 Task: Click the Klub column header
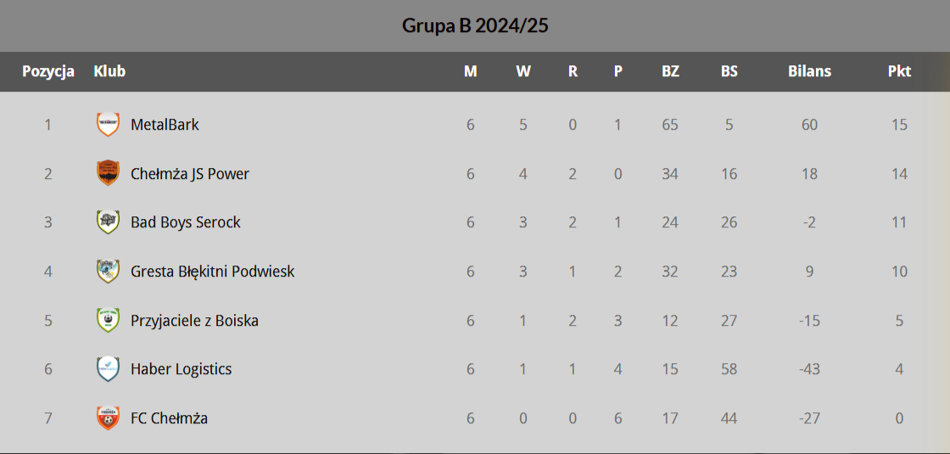pos(109,71)
